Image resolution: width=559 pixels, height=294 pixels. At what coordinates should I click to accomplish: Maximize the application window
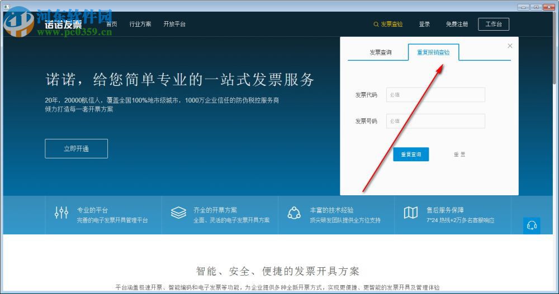click(536, 7)
